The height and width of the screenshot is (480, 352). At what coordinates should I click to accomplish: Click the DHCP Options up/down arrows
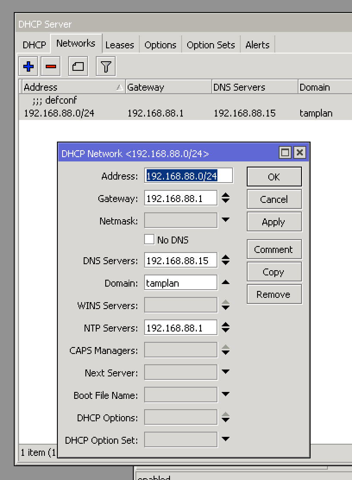point(225,417)
